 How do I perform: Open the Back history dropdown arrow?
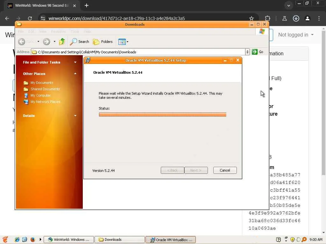pyautogui.click(x=38, y=42)
